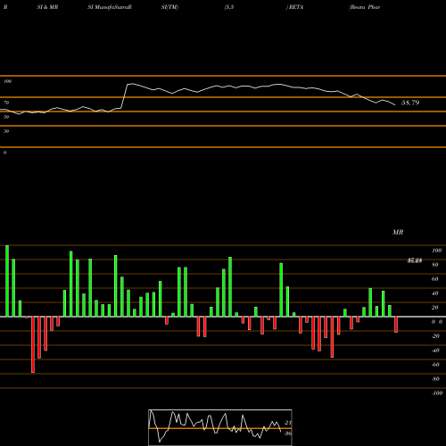Viewport: 446px width, 446px height.
Task: Click the '20' label on MR axis
Action: (435, 308)
